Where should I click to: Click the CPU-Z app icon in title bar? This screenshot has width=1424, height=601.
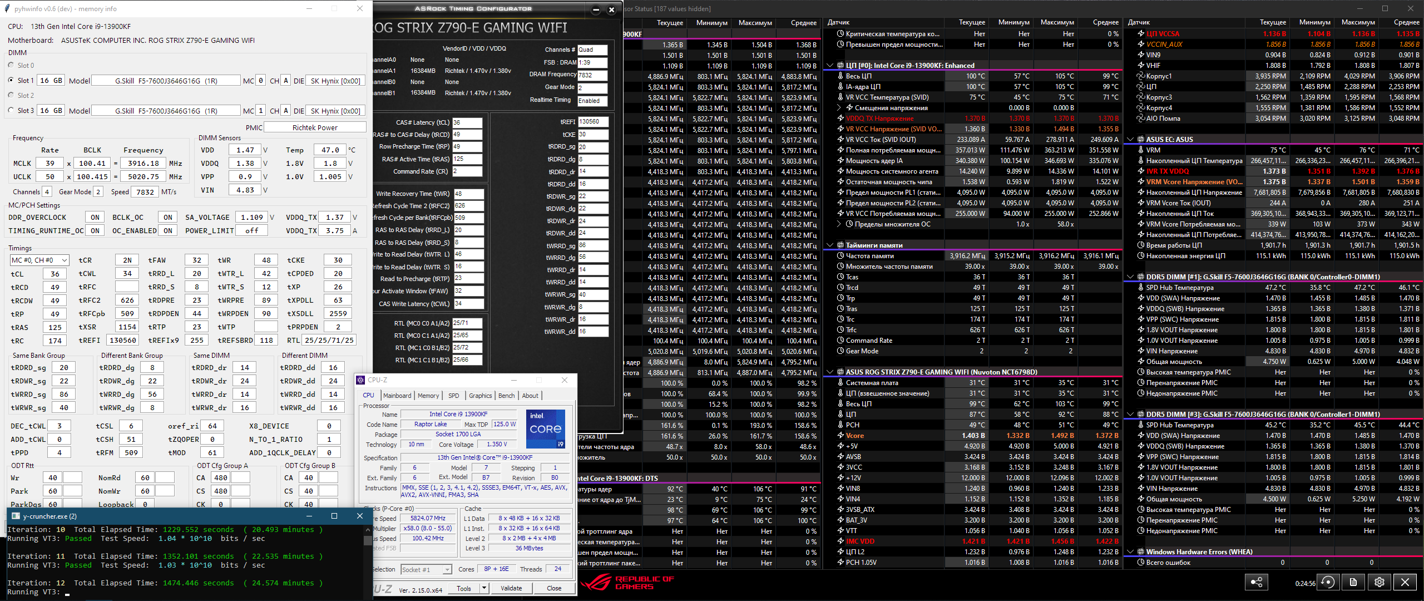(361, 380)
